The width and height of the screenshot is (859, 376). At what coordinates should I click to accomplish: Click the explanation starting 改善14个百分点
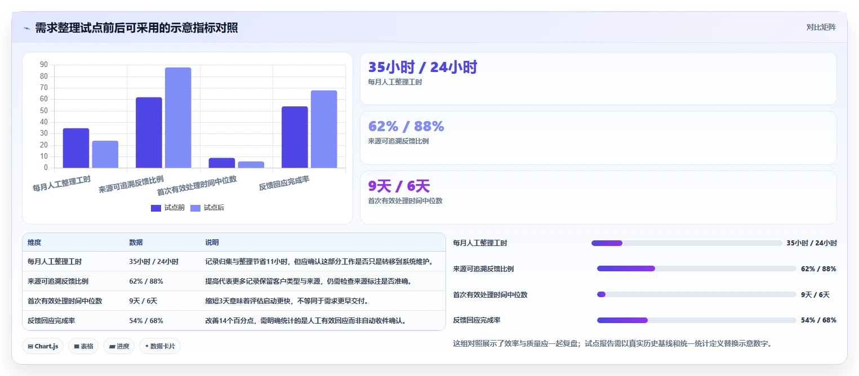306,320
